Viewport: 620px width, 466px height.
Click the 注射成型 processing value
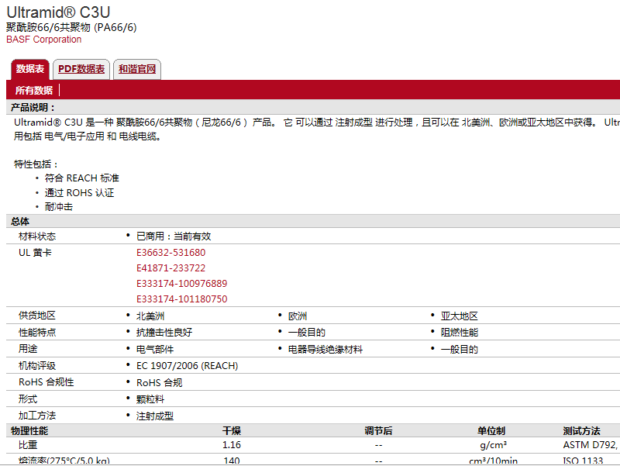tap(155, 416)
